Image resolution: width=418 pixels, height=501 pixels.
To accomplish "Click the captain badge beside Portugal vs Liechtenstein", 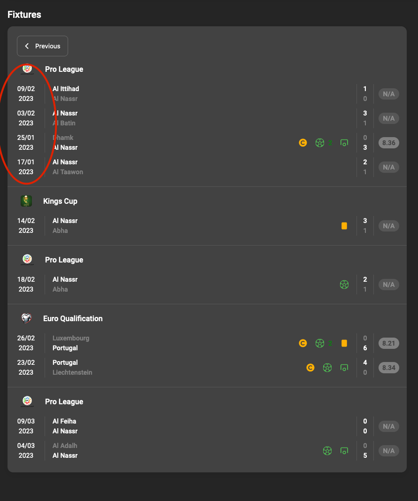I will tap(310, 368).
